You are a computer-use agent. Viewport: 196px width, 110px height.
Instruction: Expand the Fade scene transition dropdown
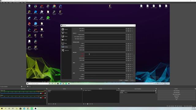(138, 91)
